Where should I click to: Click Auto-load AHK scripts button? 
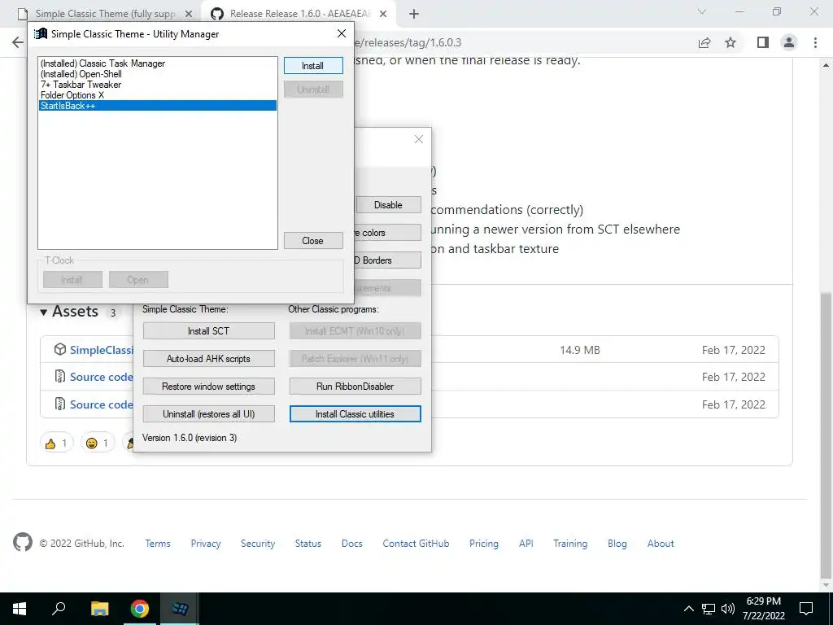pyautogui.click(x=209, y=359)
